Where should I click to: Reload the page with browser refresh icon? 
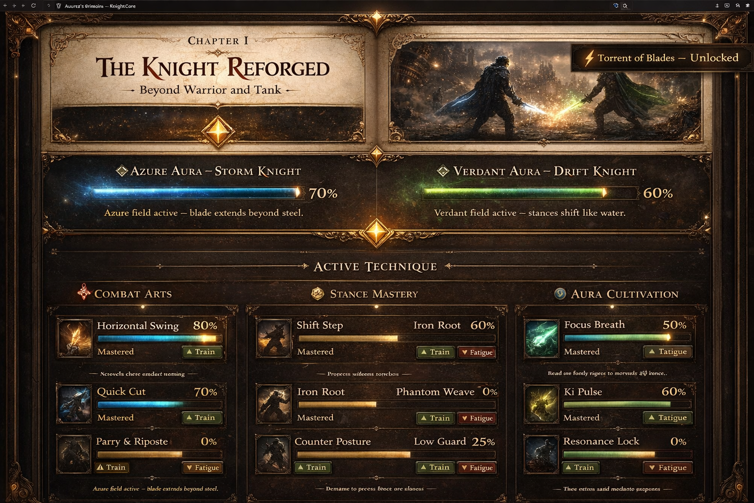pyautogui.click(x=33, y=6)
